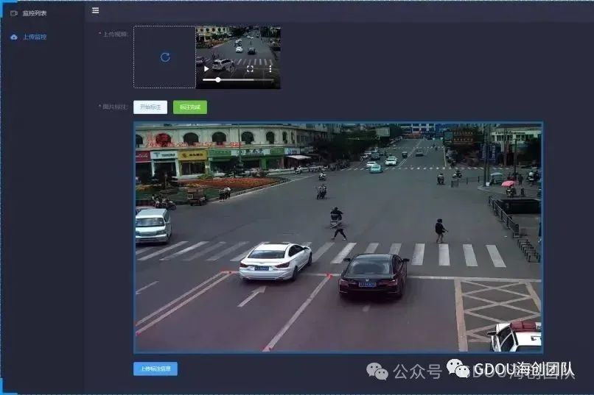Click the video progress slider handle
Image resolution: width=594 pixels, height=395 pixels.
tap(218, 79)
